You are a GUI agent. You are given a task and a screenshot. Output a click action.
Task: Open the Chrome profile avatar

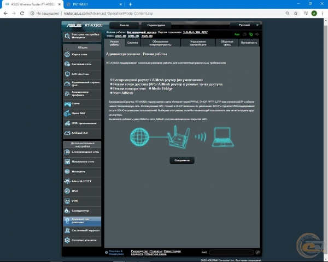[x=314, y=13]
